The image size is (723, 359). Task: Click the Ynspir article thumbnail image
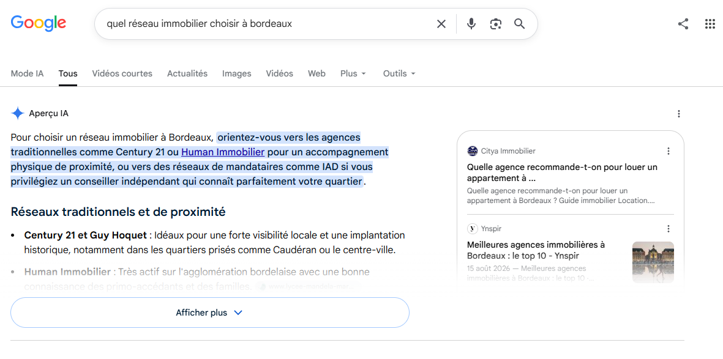(653, 262)
